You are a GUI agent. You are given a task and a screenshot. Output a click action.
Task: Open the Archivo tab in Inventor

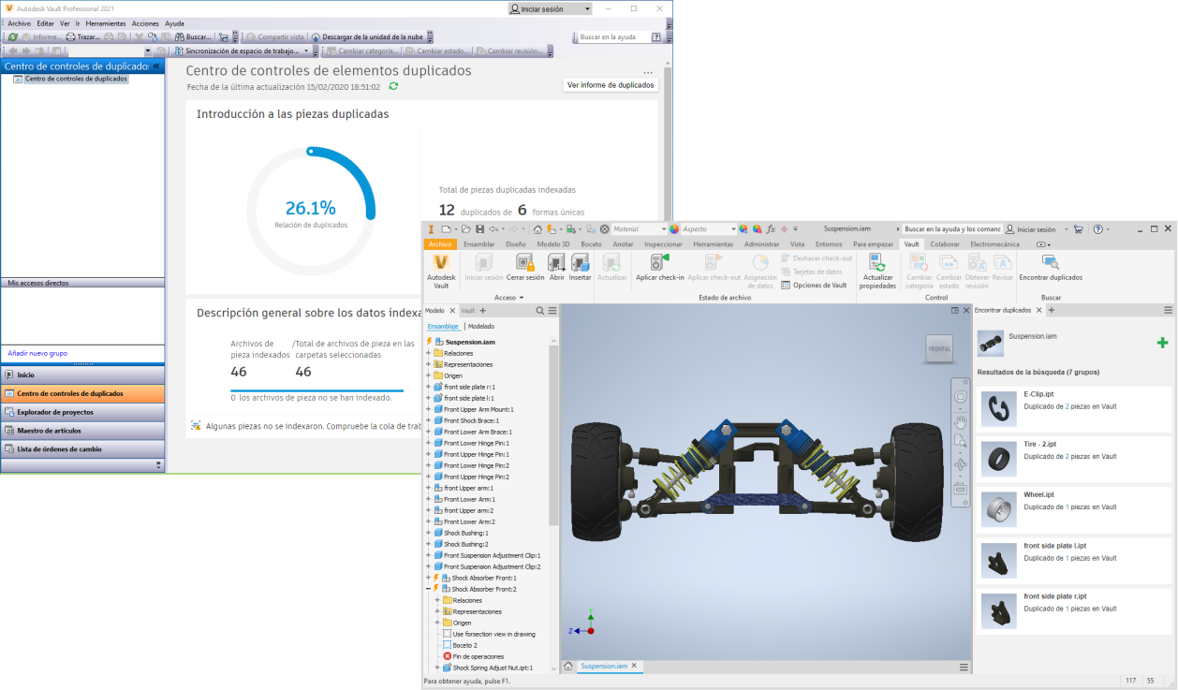tap(440, 243)
